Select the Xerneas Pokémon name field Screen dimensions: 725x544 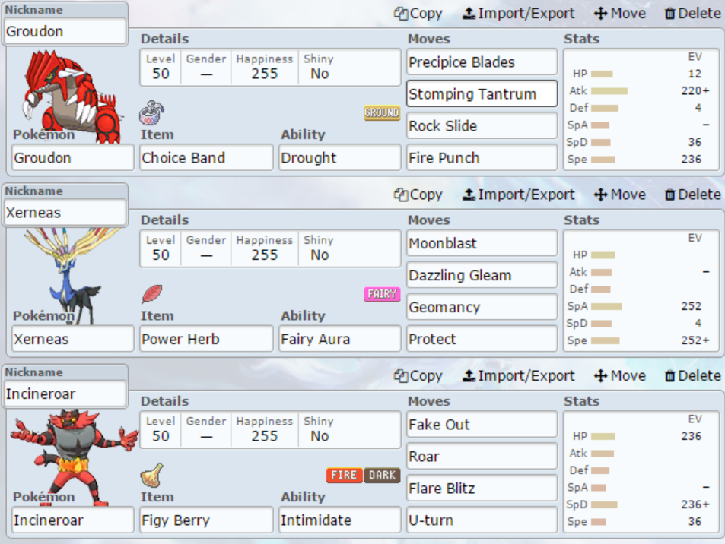(x=73, y=339)
